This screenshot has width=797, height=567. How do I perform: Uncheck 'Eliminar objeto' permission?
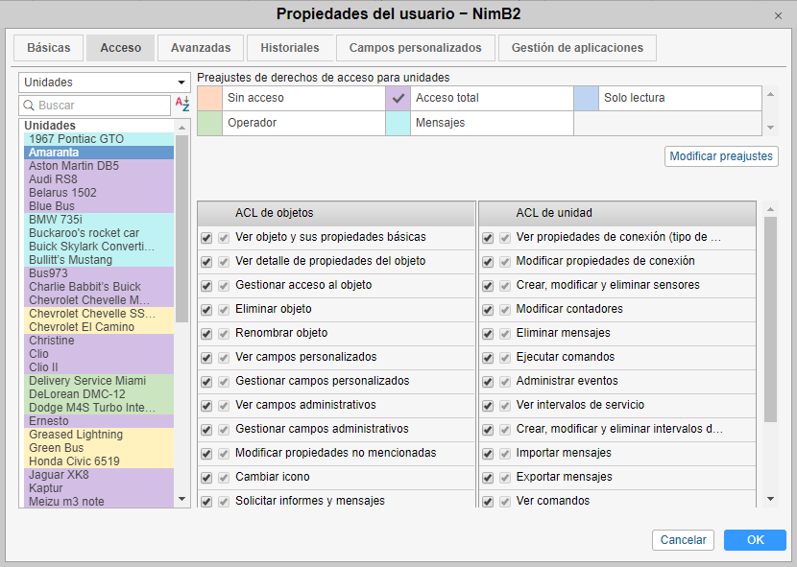pyautogui.click(x=206, y=310)
